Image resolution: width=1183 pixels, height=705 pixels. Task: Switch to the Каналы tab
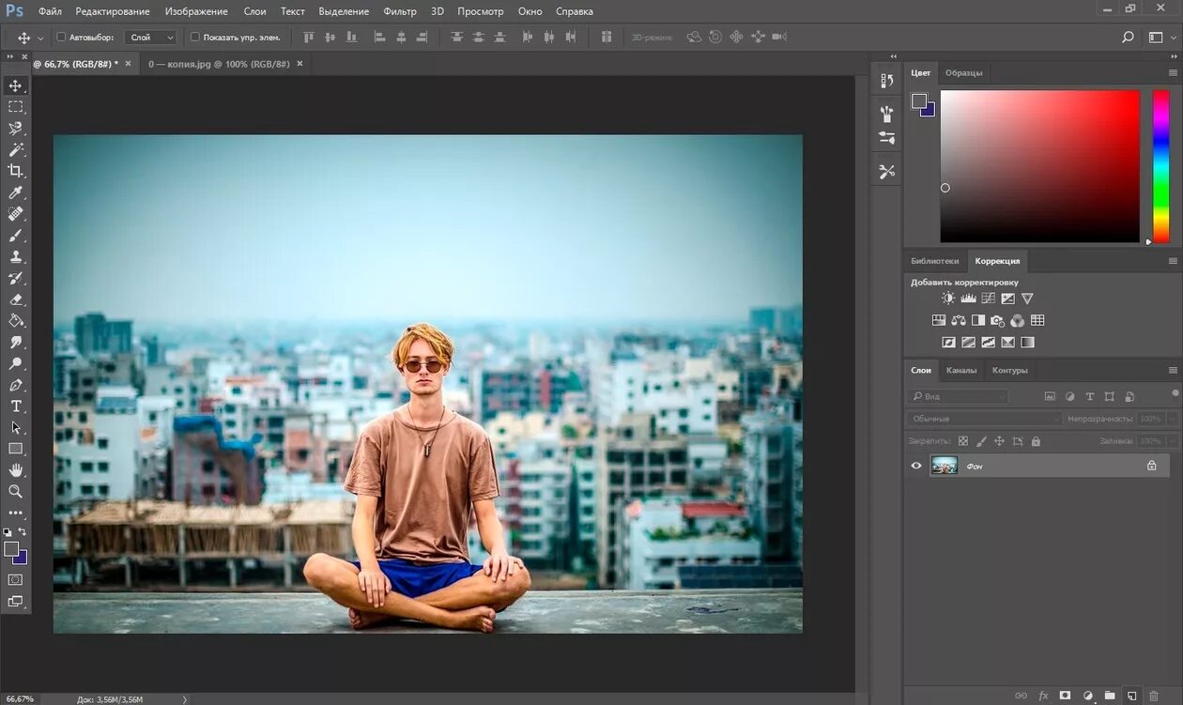coord(960,370)
